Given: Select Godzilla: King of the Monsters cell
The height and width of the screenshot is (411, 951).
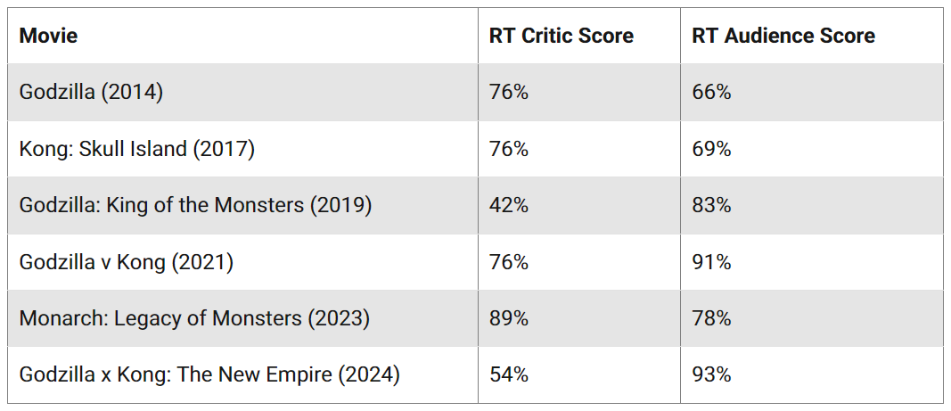Looking at the screenshot, I should (x=195, y=205).
